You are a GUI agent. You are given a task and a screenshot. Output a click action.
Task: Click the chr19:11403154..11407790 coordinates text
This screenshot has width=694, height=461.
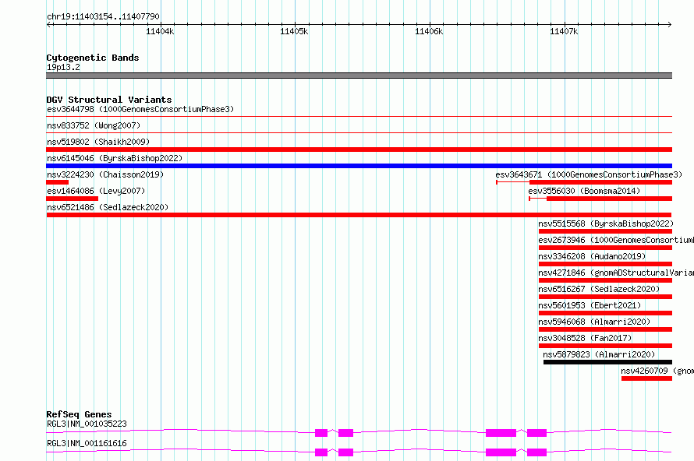(x=103, y=17)
